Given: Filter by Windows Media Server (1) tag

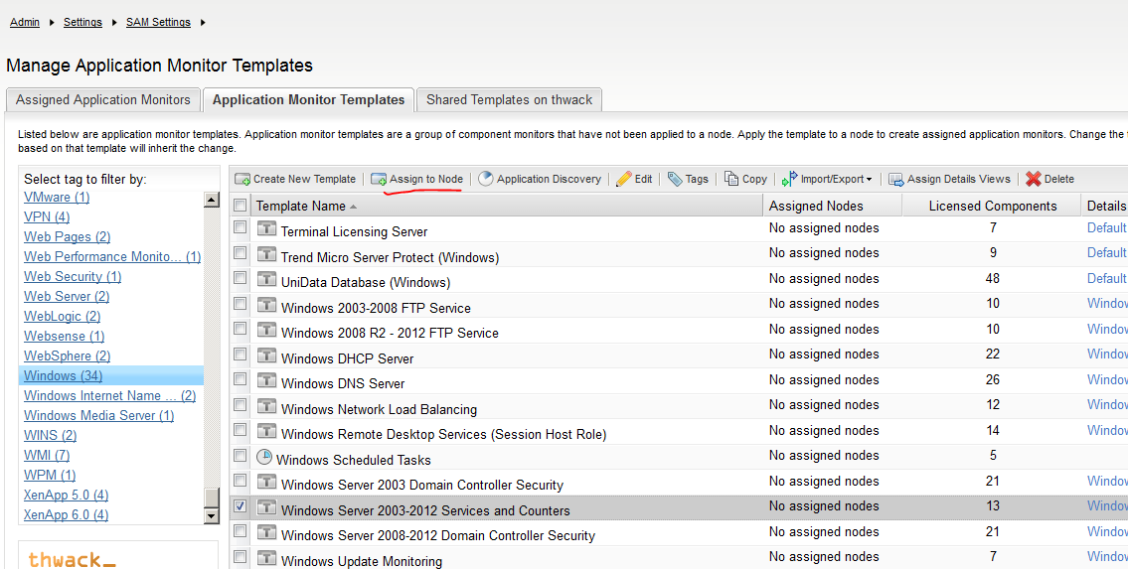Looking at the screenshot, I should coord(99,415).
